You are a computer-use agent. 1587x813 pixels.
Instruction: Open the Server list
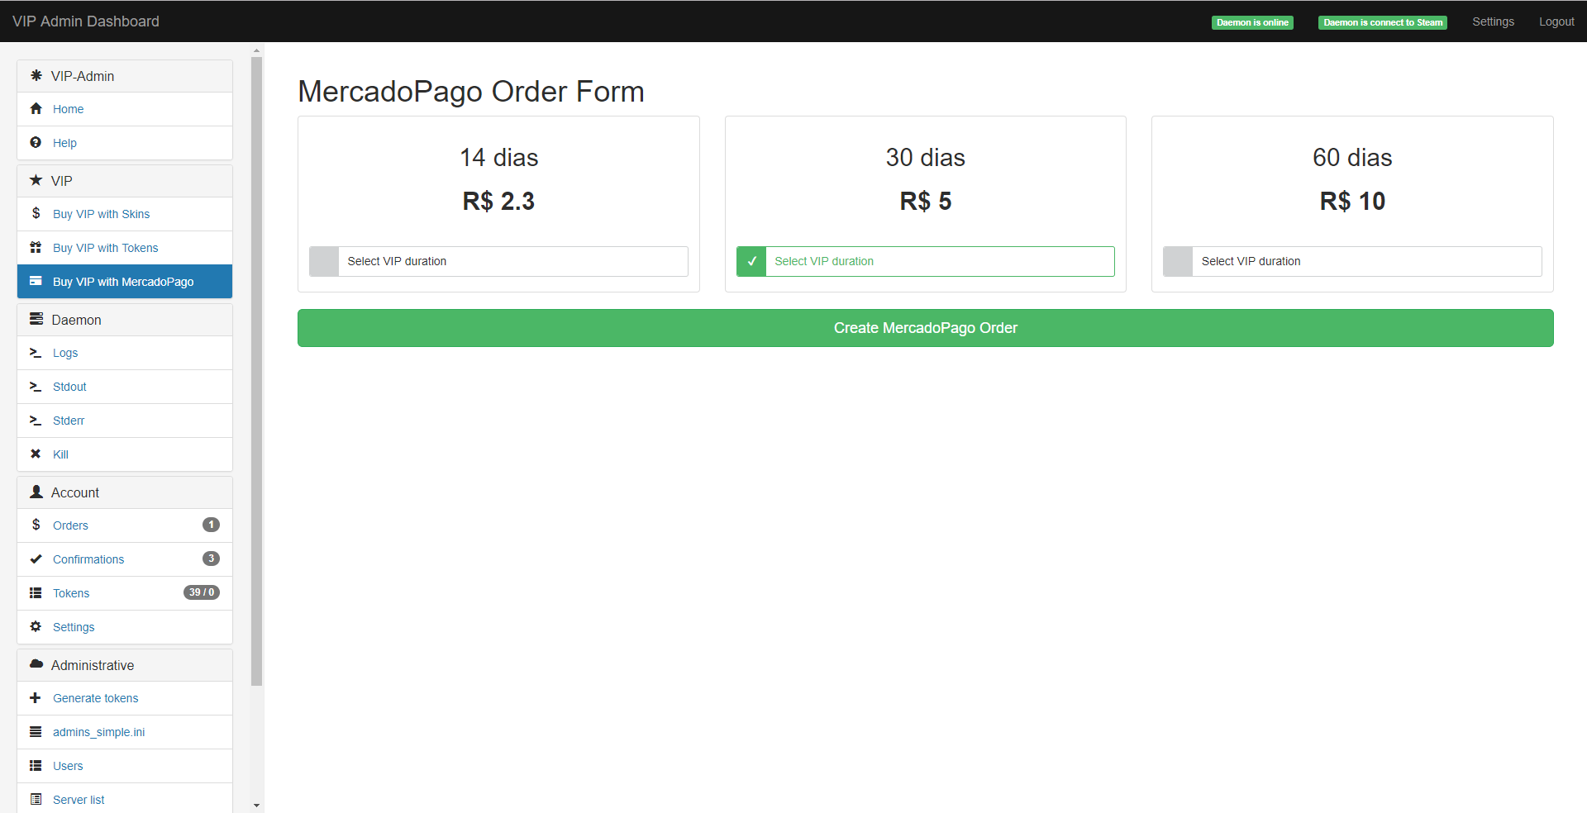pyautogui.click(x=125, y=798)
